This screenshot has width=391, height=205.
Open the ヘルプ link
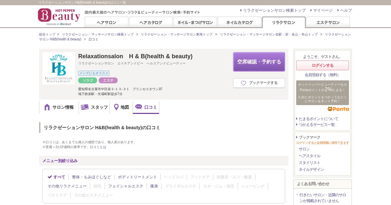[x=346, y=10]
